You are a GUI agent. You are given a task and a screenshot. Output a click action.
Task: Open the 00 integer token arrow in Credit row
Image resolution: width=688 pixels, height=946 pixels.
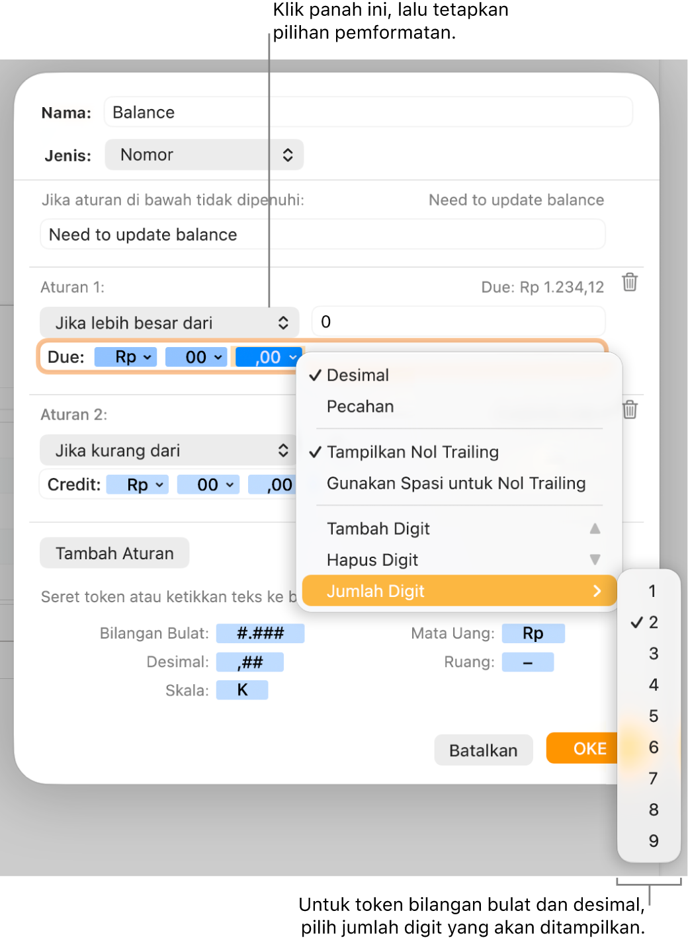tap(230, 485)
